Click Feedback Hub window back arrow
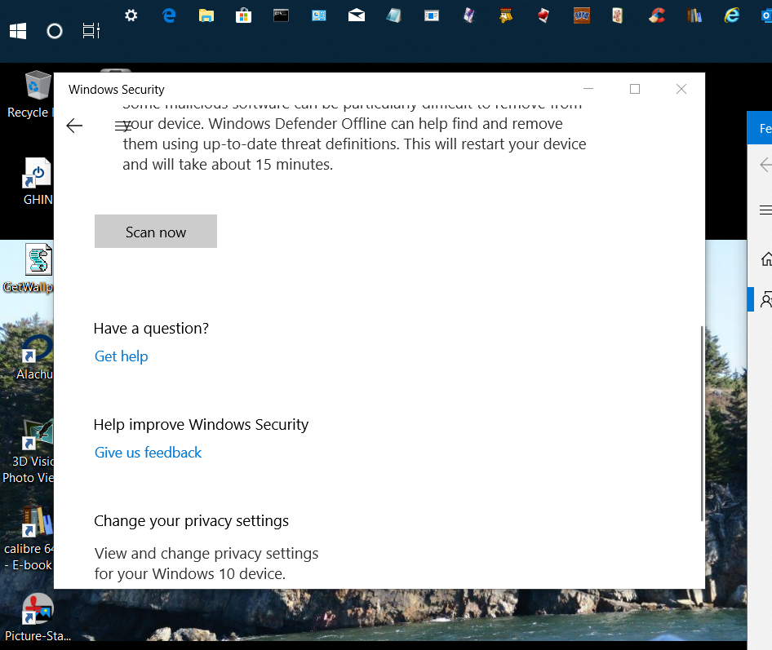Viewport: 772px width, 650px height. tap(765, 165)
